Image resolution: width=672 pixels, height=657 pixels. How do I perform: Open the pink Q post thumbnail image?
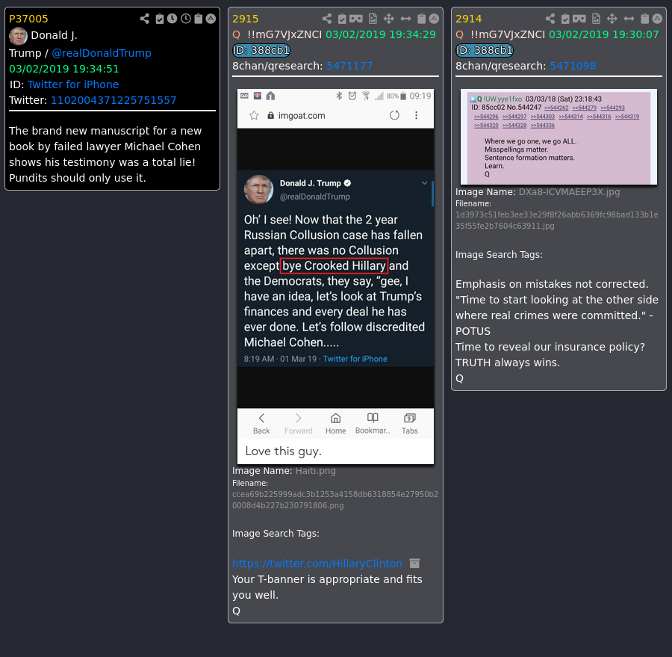click(x=559, y=137)
